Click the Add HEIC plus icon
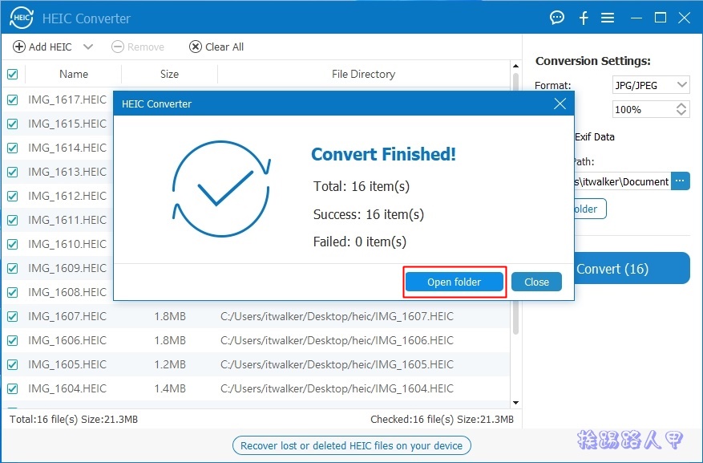The height and width of the screenshot is (463, 703). click(x=18, y=47)
